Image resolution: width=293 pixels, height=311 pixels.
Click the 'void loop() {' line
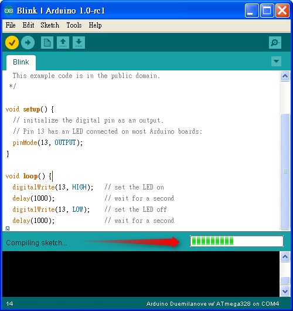tap(29, 176)
